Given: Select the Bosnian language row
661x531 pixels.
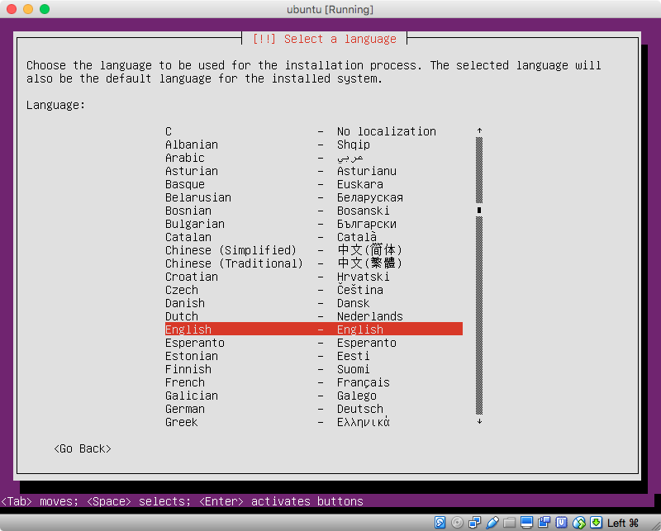Looking at the screenshot, I should 314,211.
